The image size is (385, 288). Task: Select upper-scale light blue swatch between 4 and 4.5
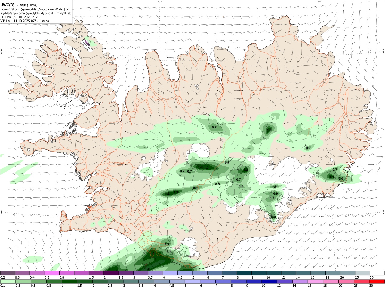(x=170, y=273)
